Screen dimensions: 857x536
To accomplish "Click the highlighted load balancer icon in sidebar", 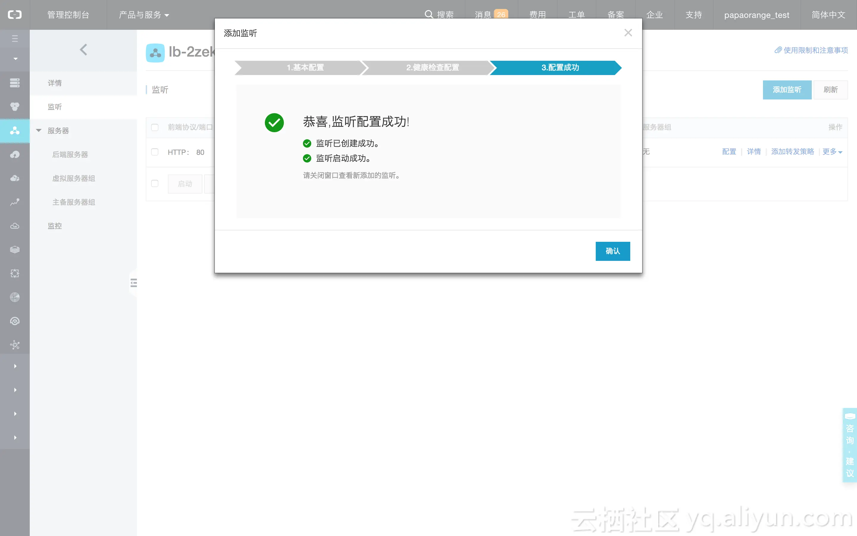I will tap(15, 130).
